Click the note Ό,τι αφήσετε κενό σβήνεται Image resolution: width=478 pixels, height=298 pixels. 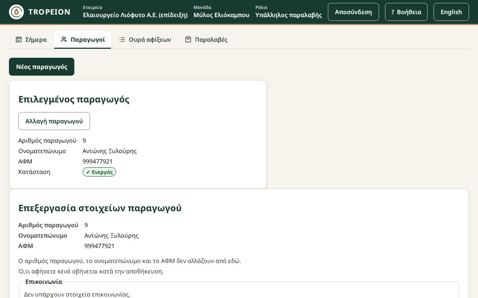91,271
